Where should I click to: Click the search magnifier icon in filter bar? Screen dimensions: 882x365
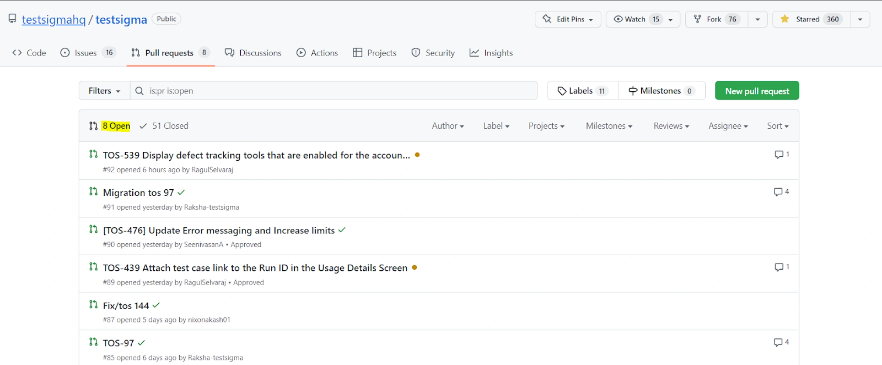139,91
